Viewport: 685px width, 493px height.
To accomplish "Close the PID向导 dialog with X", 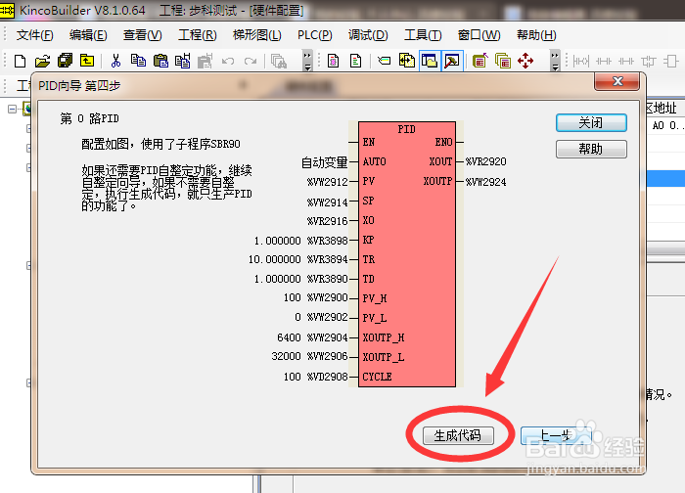I will pyautogui.click(x=617, y=81).
